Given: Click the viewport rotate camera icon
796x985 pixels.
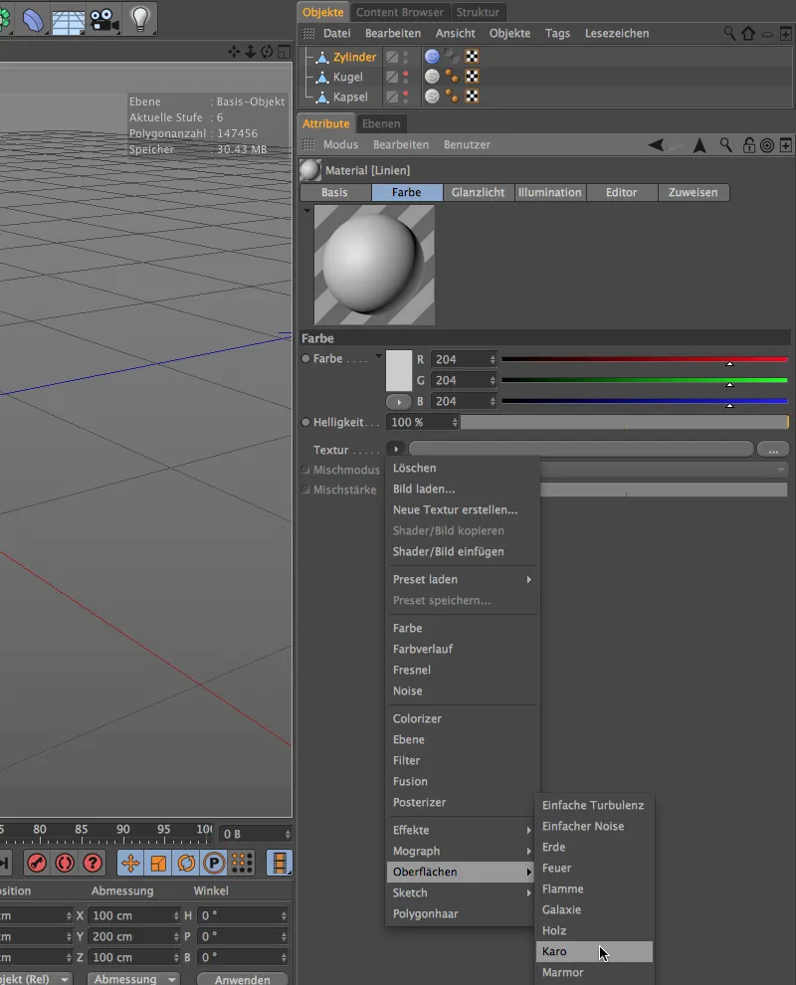Looking at the screenshot, I should (267, 52).
